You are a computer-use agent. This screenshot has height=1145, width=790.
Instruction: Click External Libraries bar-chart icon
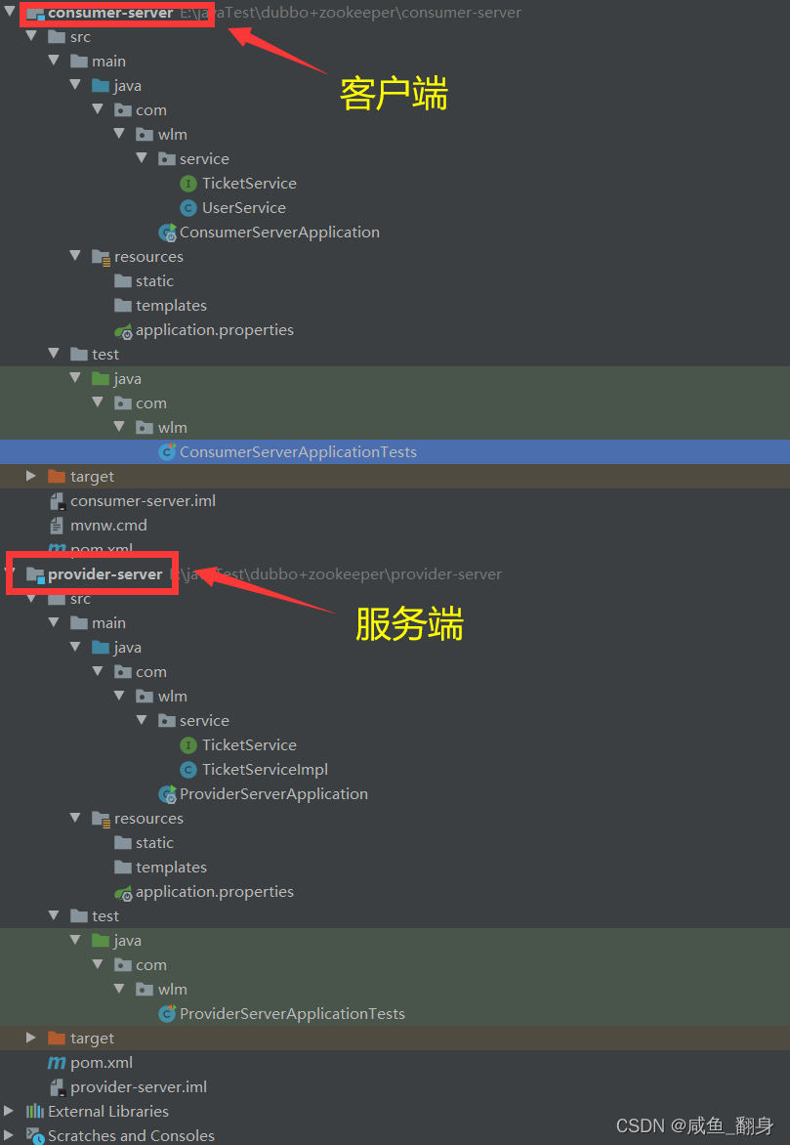(x=35, y=1112)
